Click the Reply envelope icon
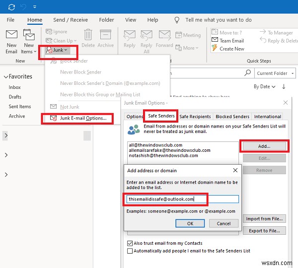This screenshot has width=298, height=268. click(x=130, y=35)
